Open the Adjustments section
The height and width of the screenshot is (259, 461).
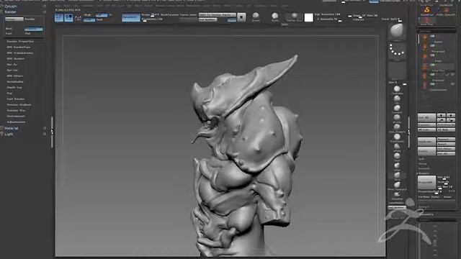pos(16,122)
